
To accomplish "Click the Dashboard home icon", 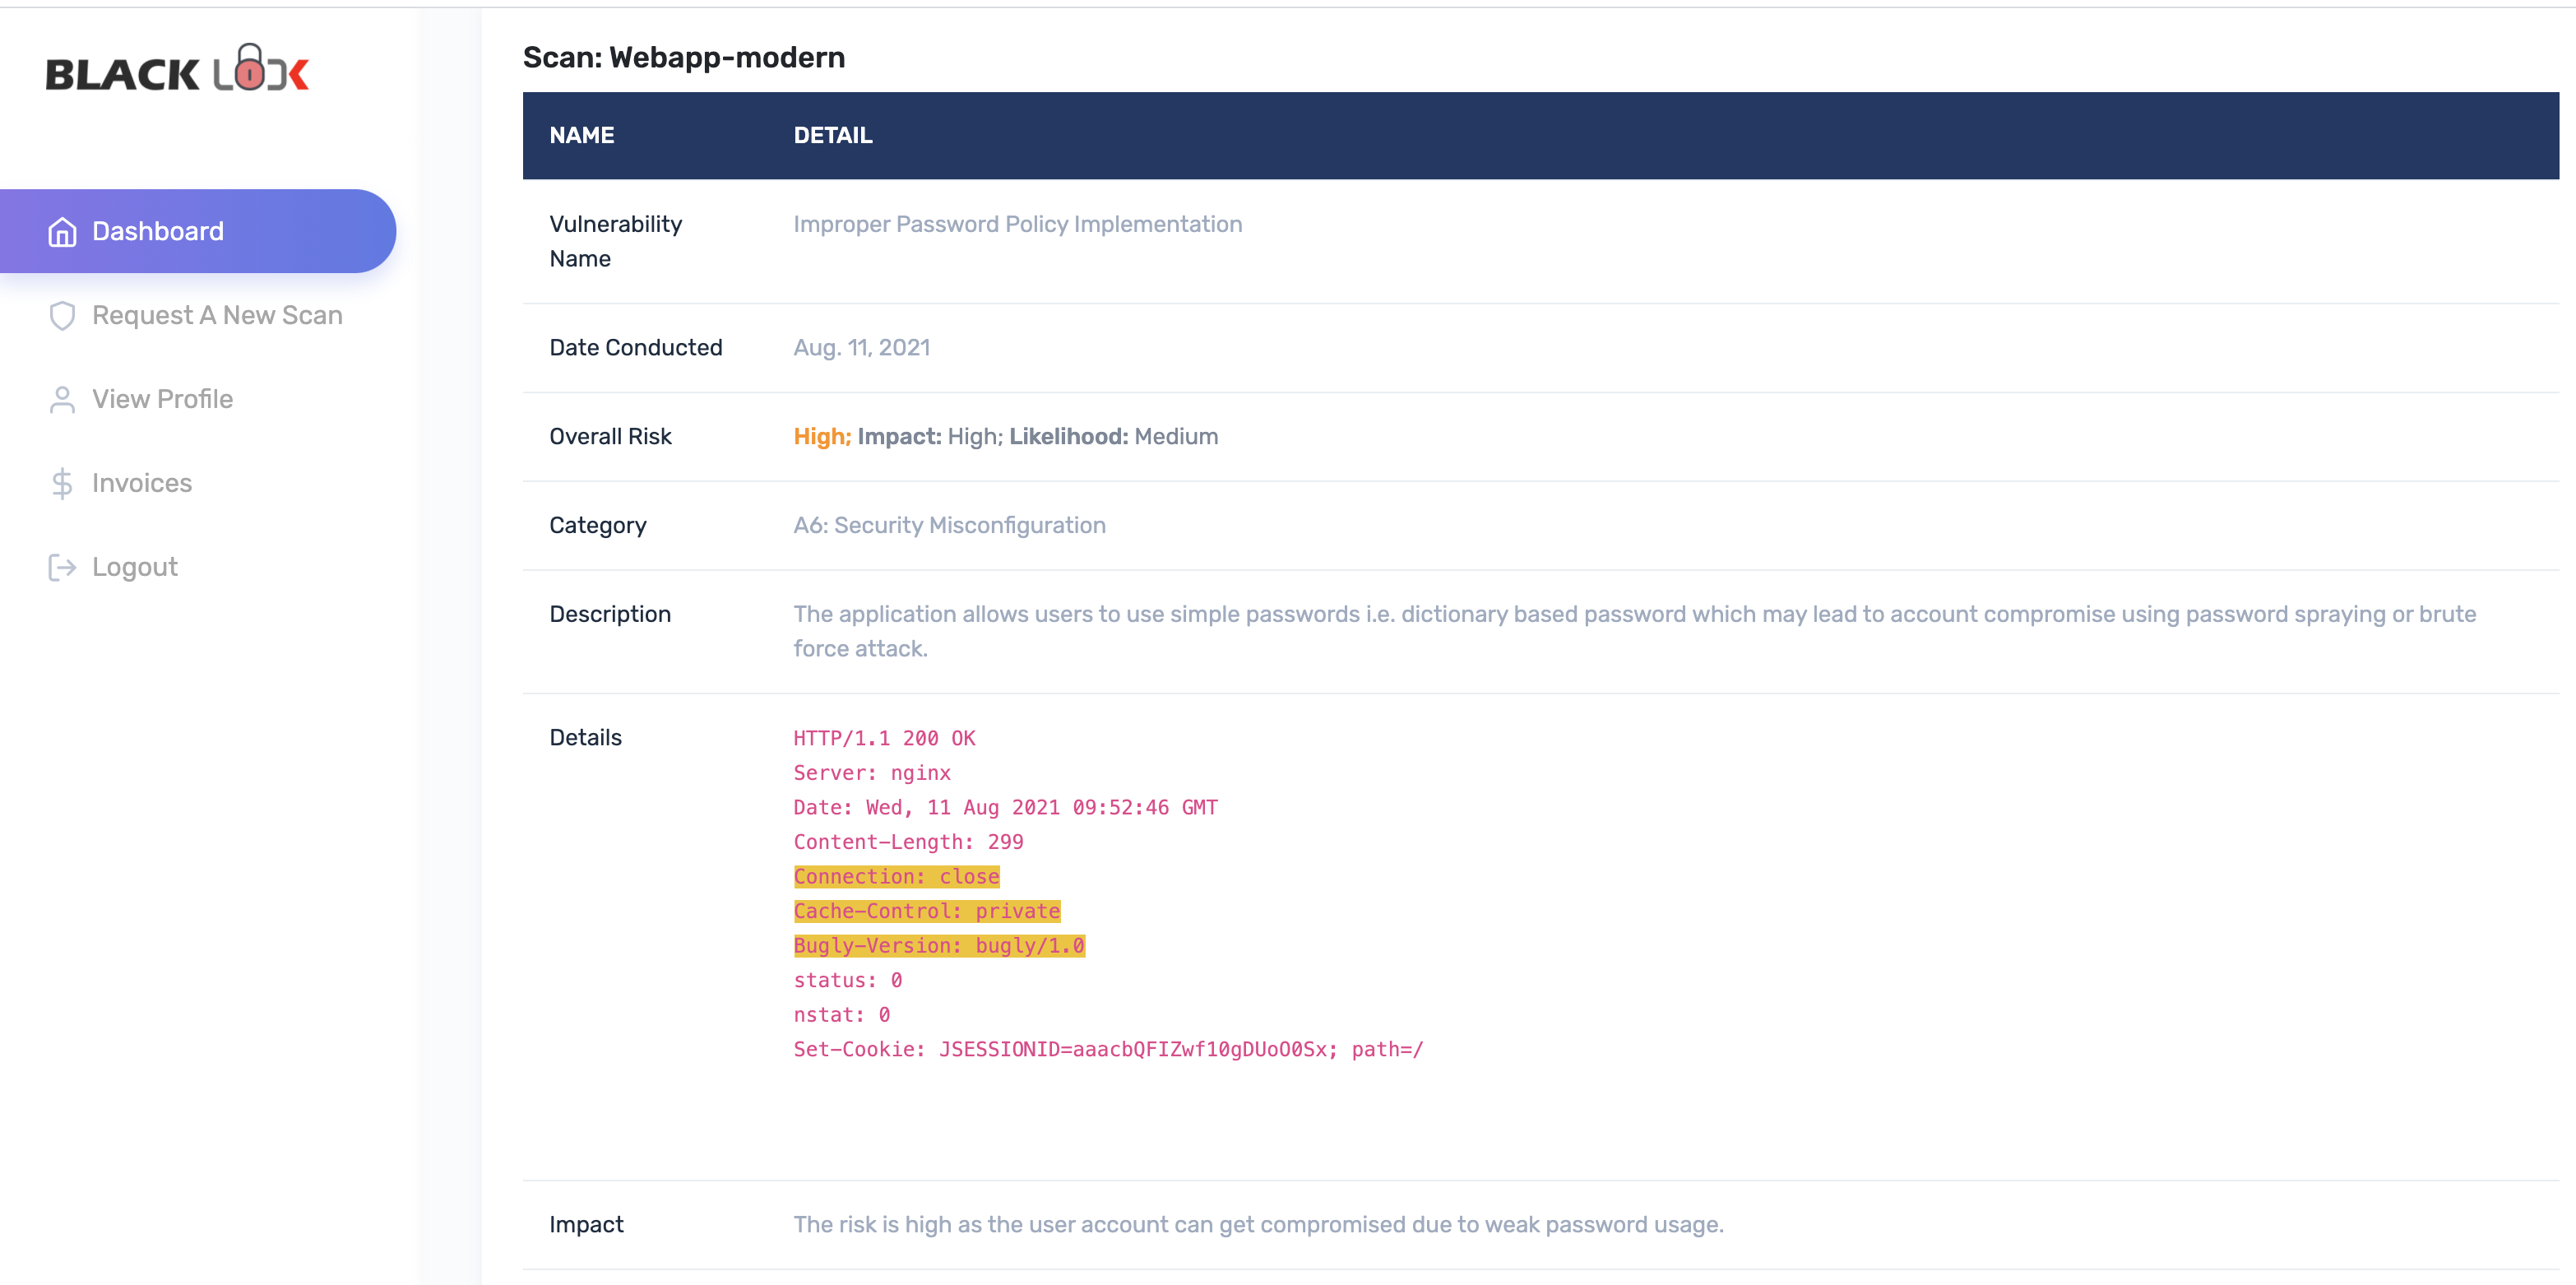I will (62, 231).
